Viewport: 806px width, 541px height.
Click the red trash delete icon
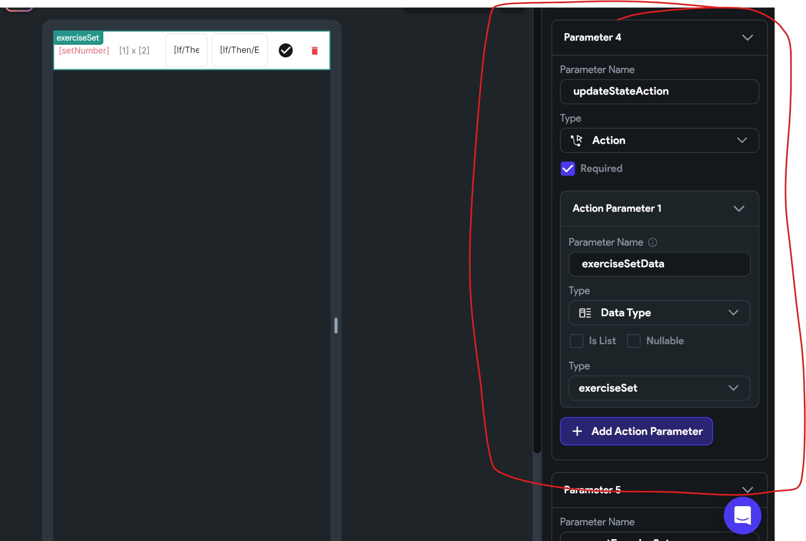point(314,51)
